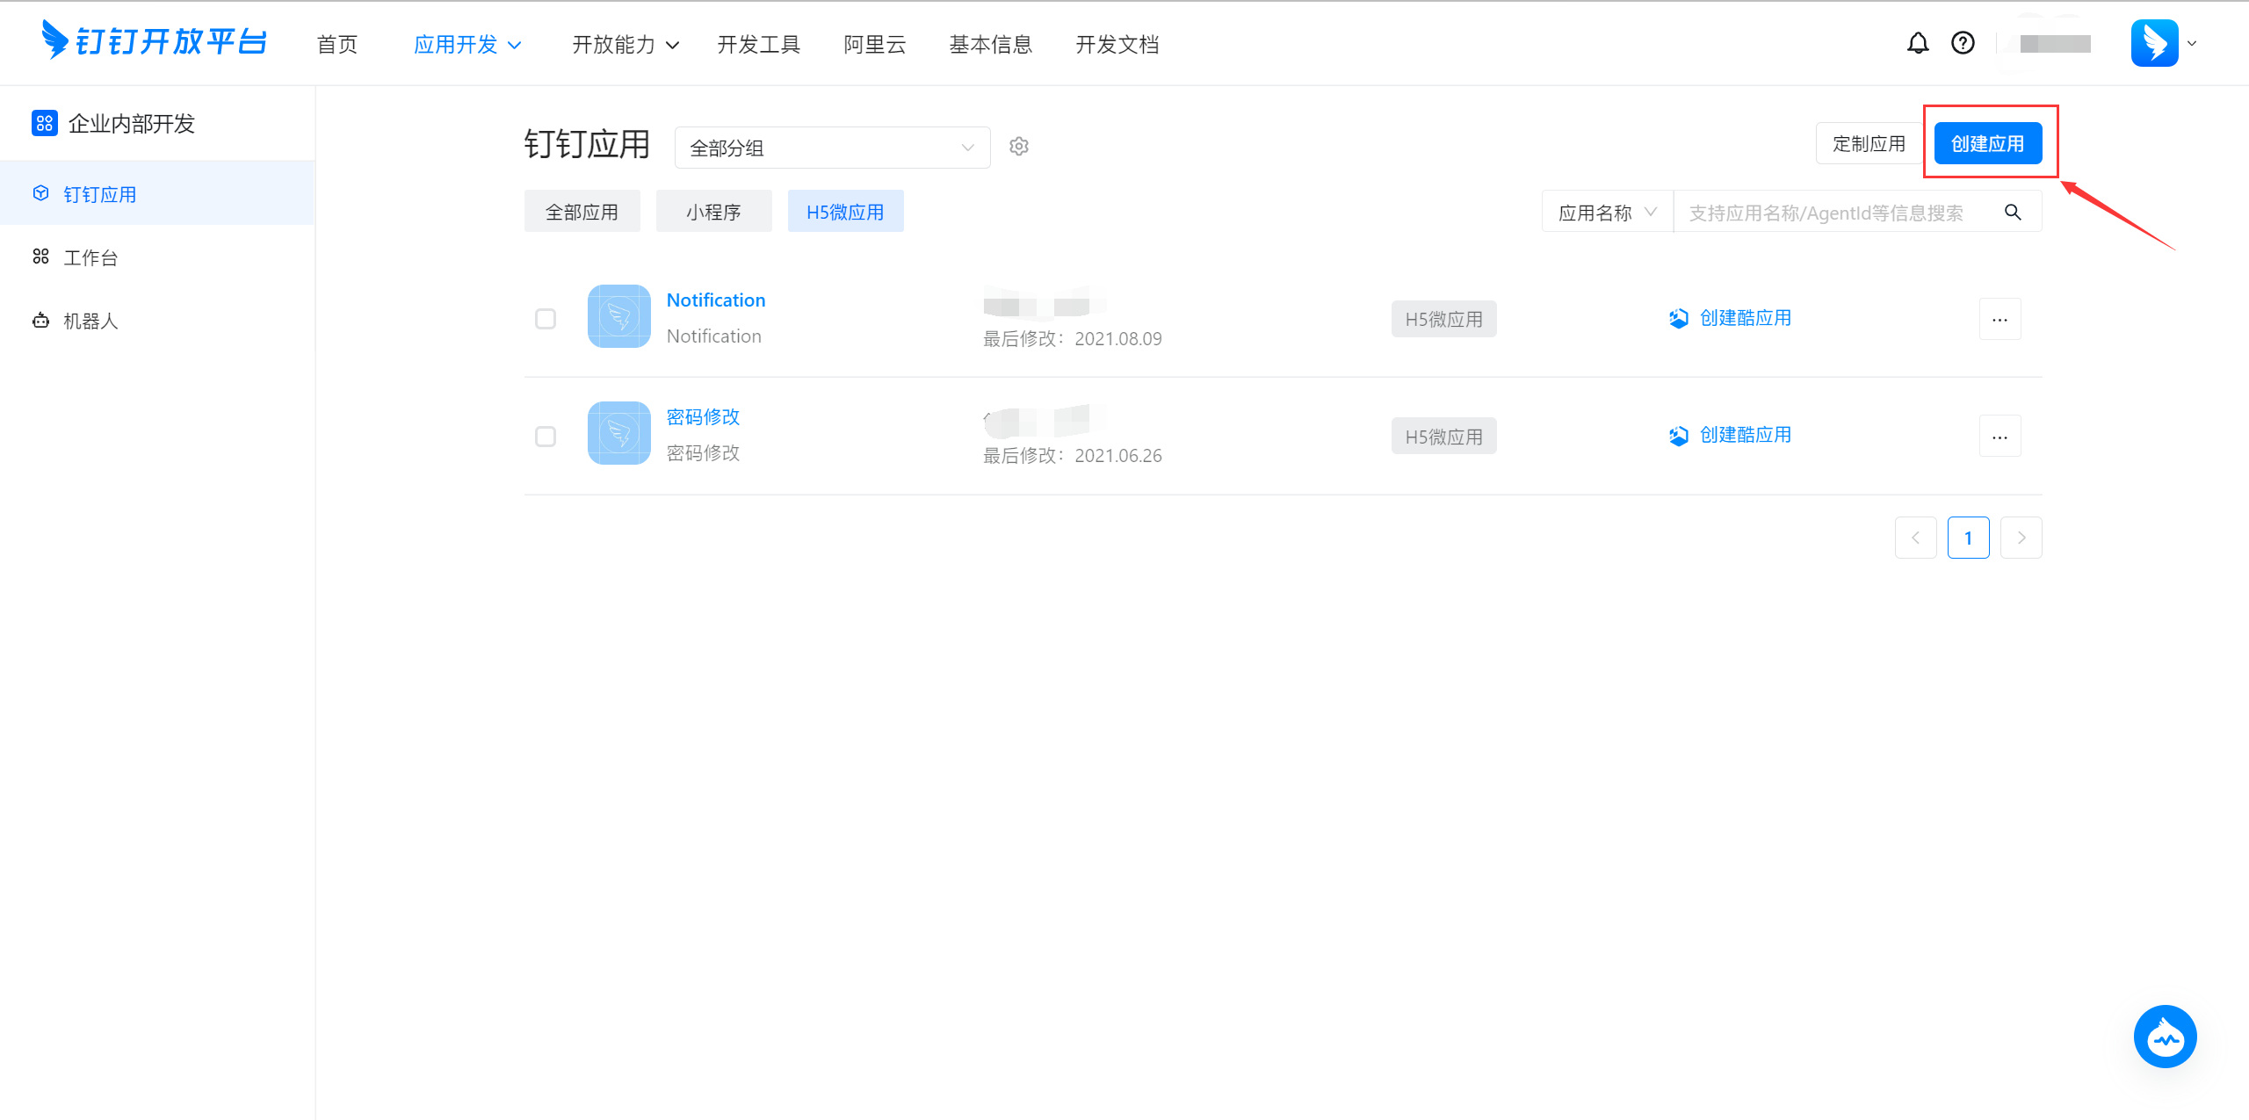Click the Notification app icon thumbnail
The height and width of the screenshot is (1120, 2249).
pos(619,316)
